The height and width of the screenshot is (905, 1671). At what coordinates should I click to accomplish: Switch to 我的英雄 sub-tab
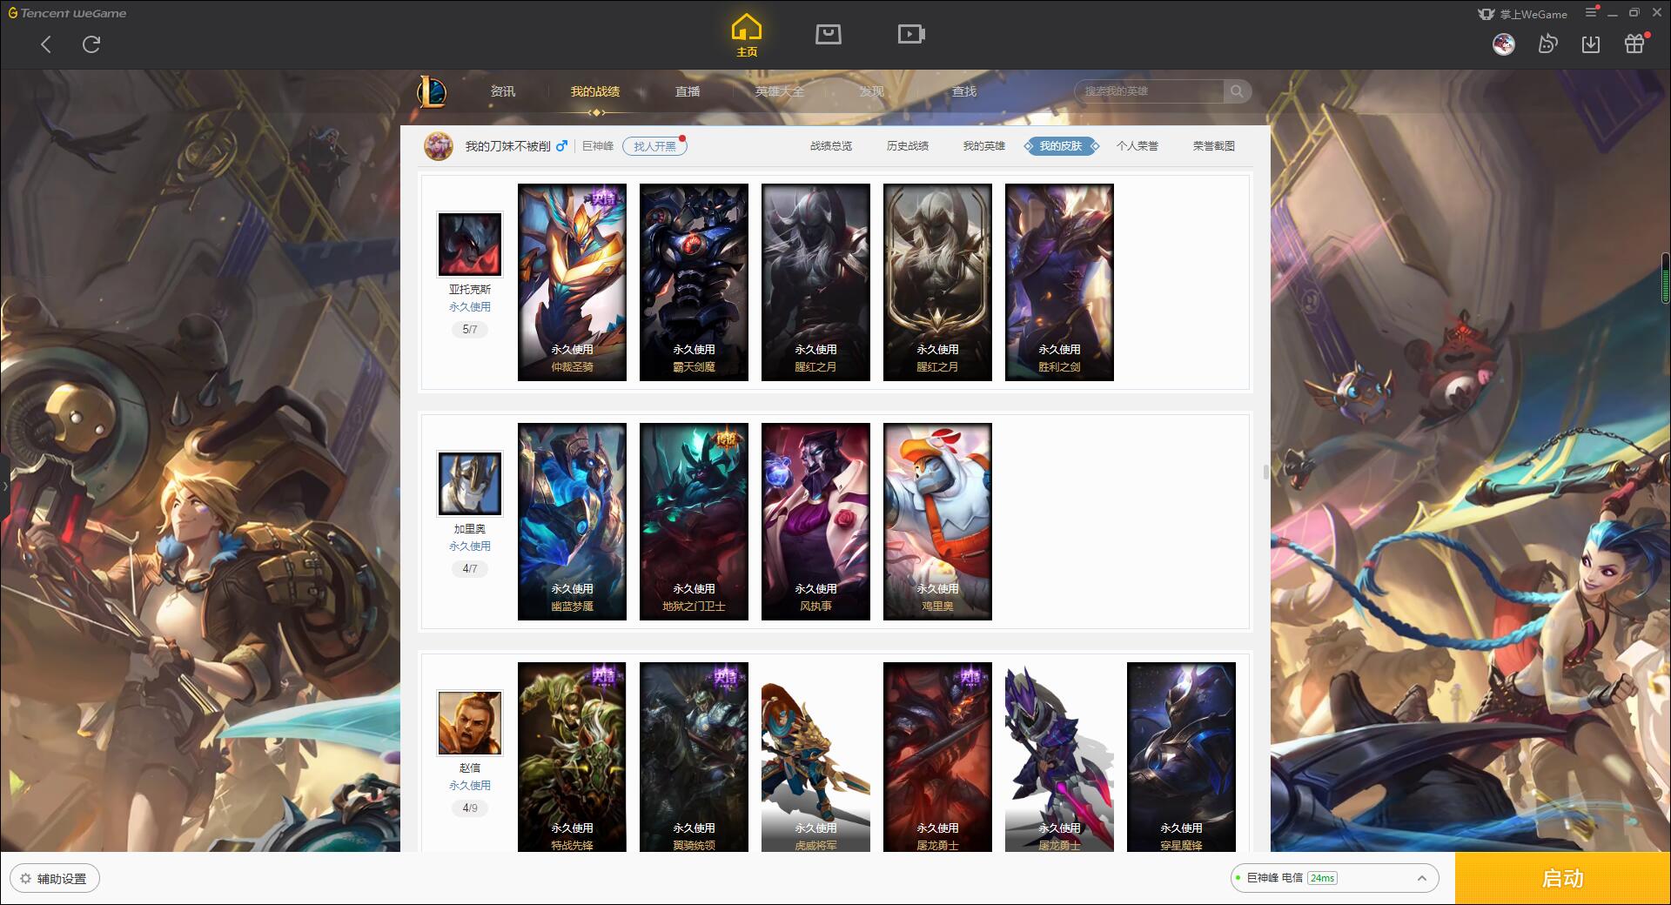[984, 146]
